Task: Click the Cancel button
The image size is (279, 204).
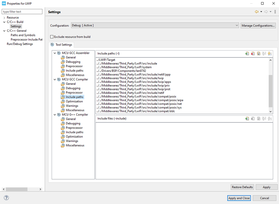Action: [x=264, y=198]
